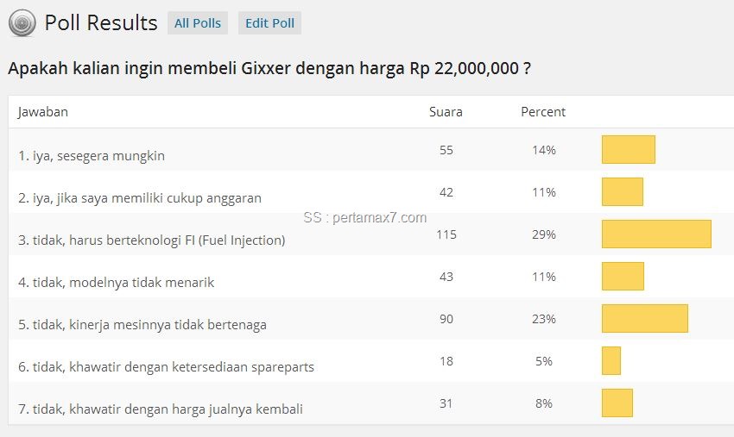Click the Percent column header
Screen dimensions: 734x437
click(x=543, y=112)
